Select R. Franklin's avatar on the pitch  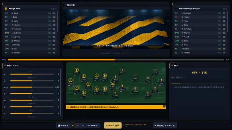(x=122, y=86)
